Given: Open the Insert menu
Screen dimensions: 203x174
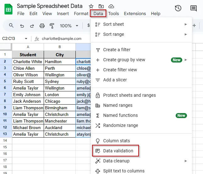Looking at the screenshot, I should click(63, 14).
